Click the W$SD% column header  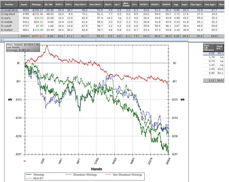point(156,5)
